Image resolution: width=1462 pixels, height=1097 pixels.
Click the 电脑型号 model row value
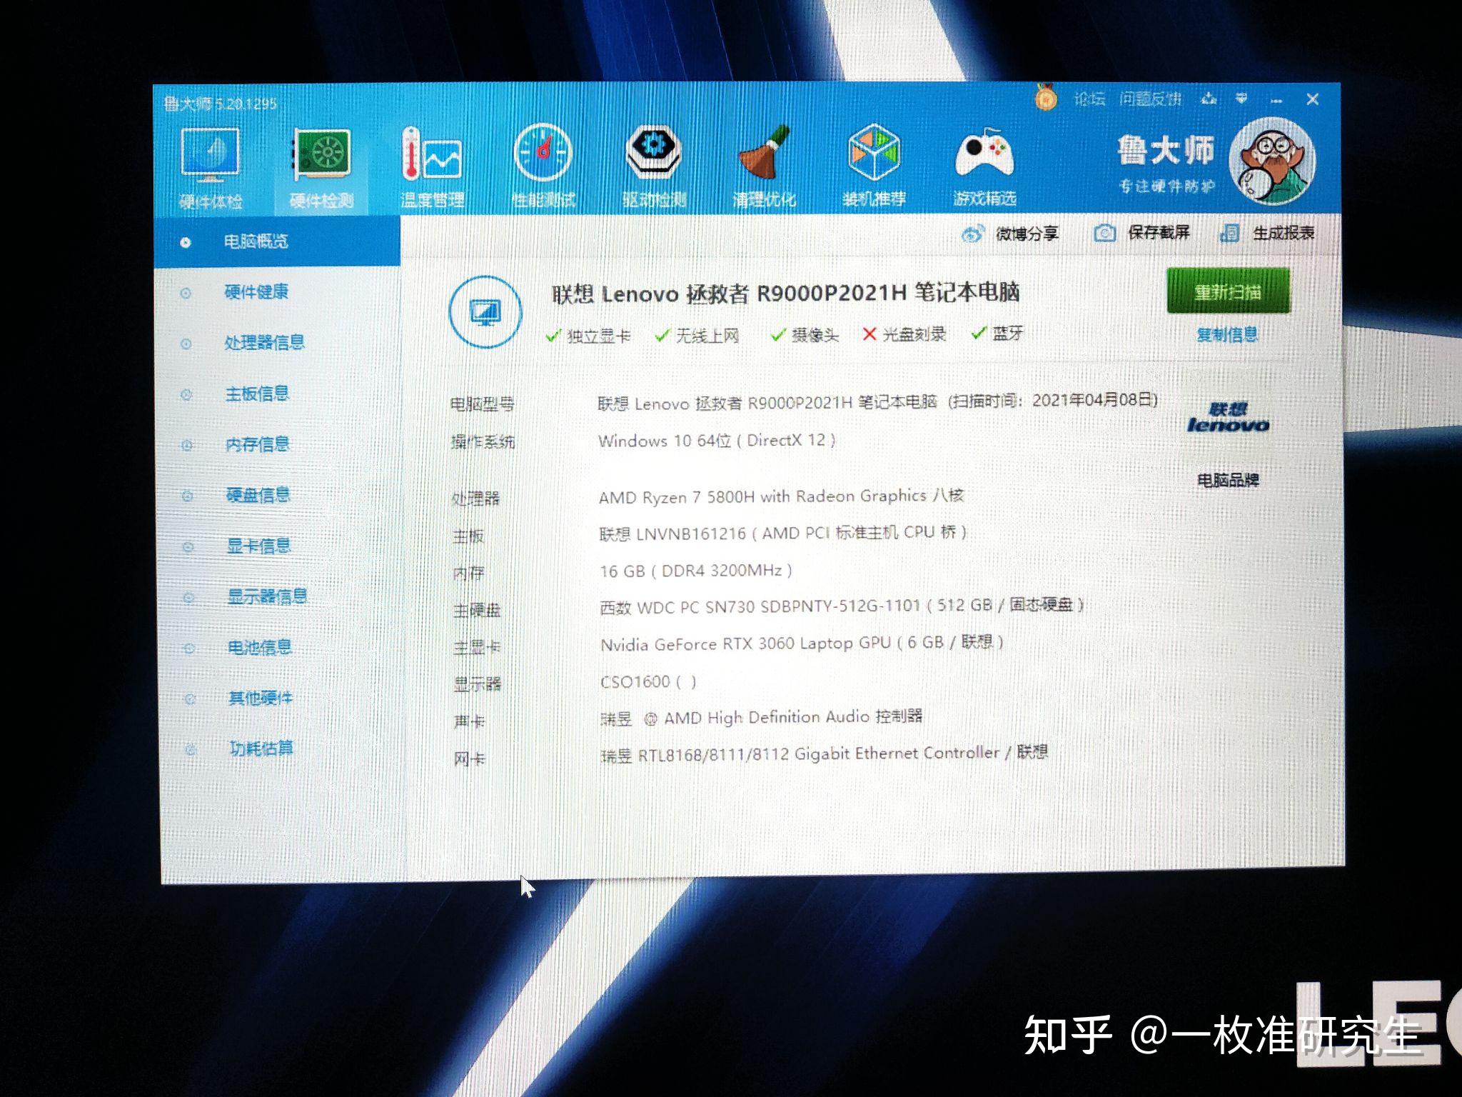[878, 401]
